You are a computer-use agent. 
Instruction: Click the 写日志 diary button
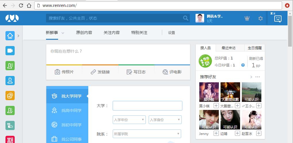(136, 72)
